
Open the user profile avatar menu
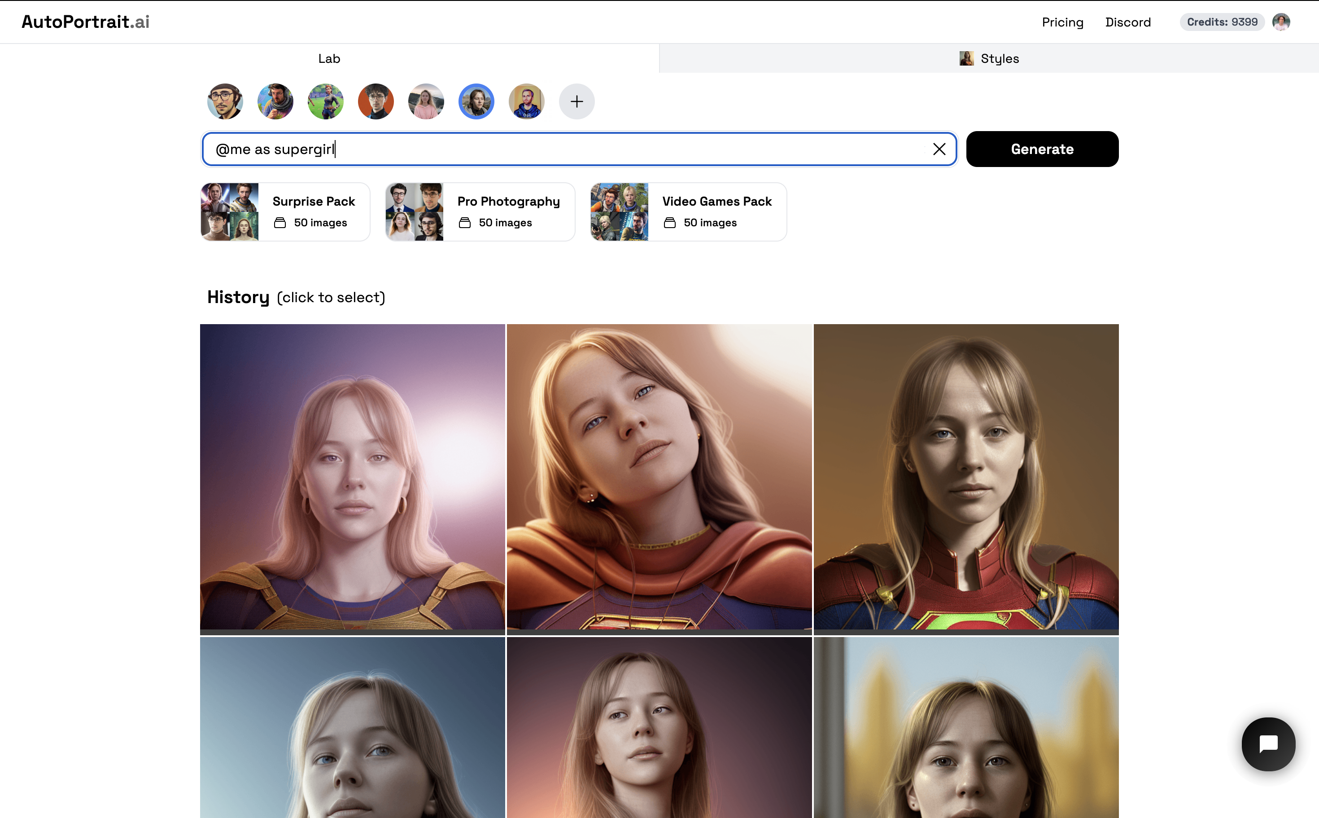click(x=1281, y=22)
